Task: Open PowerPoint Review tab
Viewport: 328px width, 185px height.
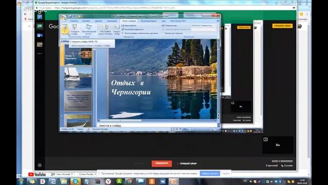Action: pyautogui.click(x=149, y=21)
